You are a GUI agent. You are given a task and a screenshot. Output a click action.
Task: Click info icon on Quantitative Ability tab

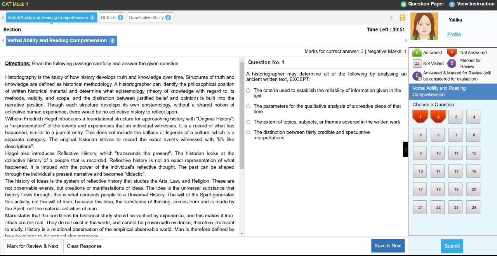[x=168, y=17]
